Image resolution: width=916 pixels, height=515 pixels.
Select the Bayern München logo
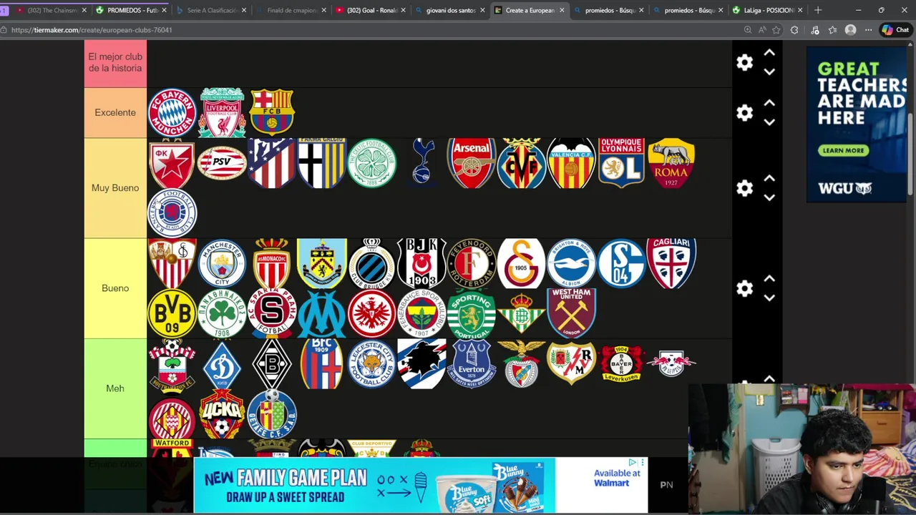[x=172, y=112]
